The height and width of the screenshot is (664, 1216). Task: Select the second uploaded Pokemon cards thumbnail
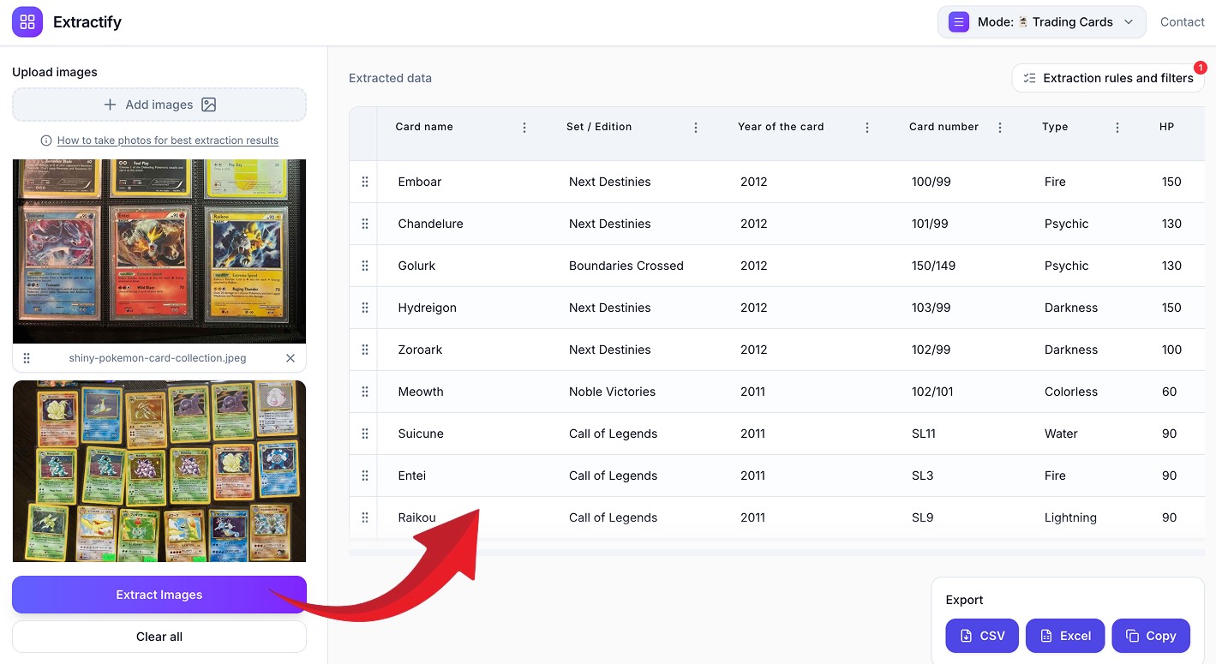click(x=159, y=471)
